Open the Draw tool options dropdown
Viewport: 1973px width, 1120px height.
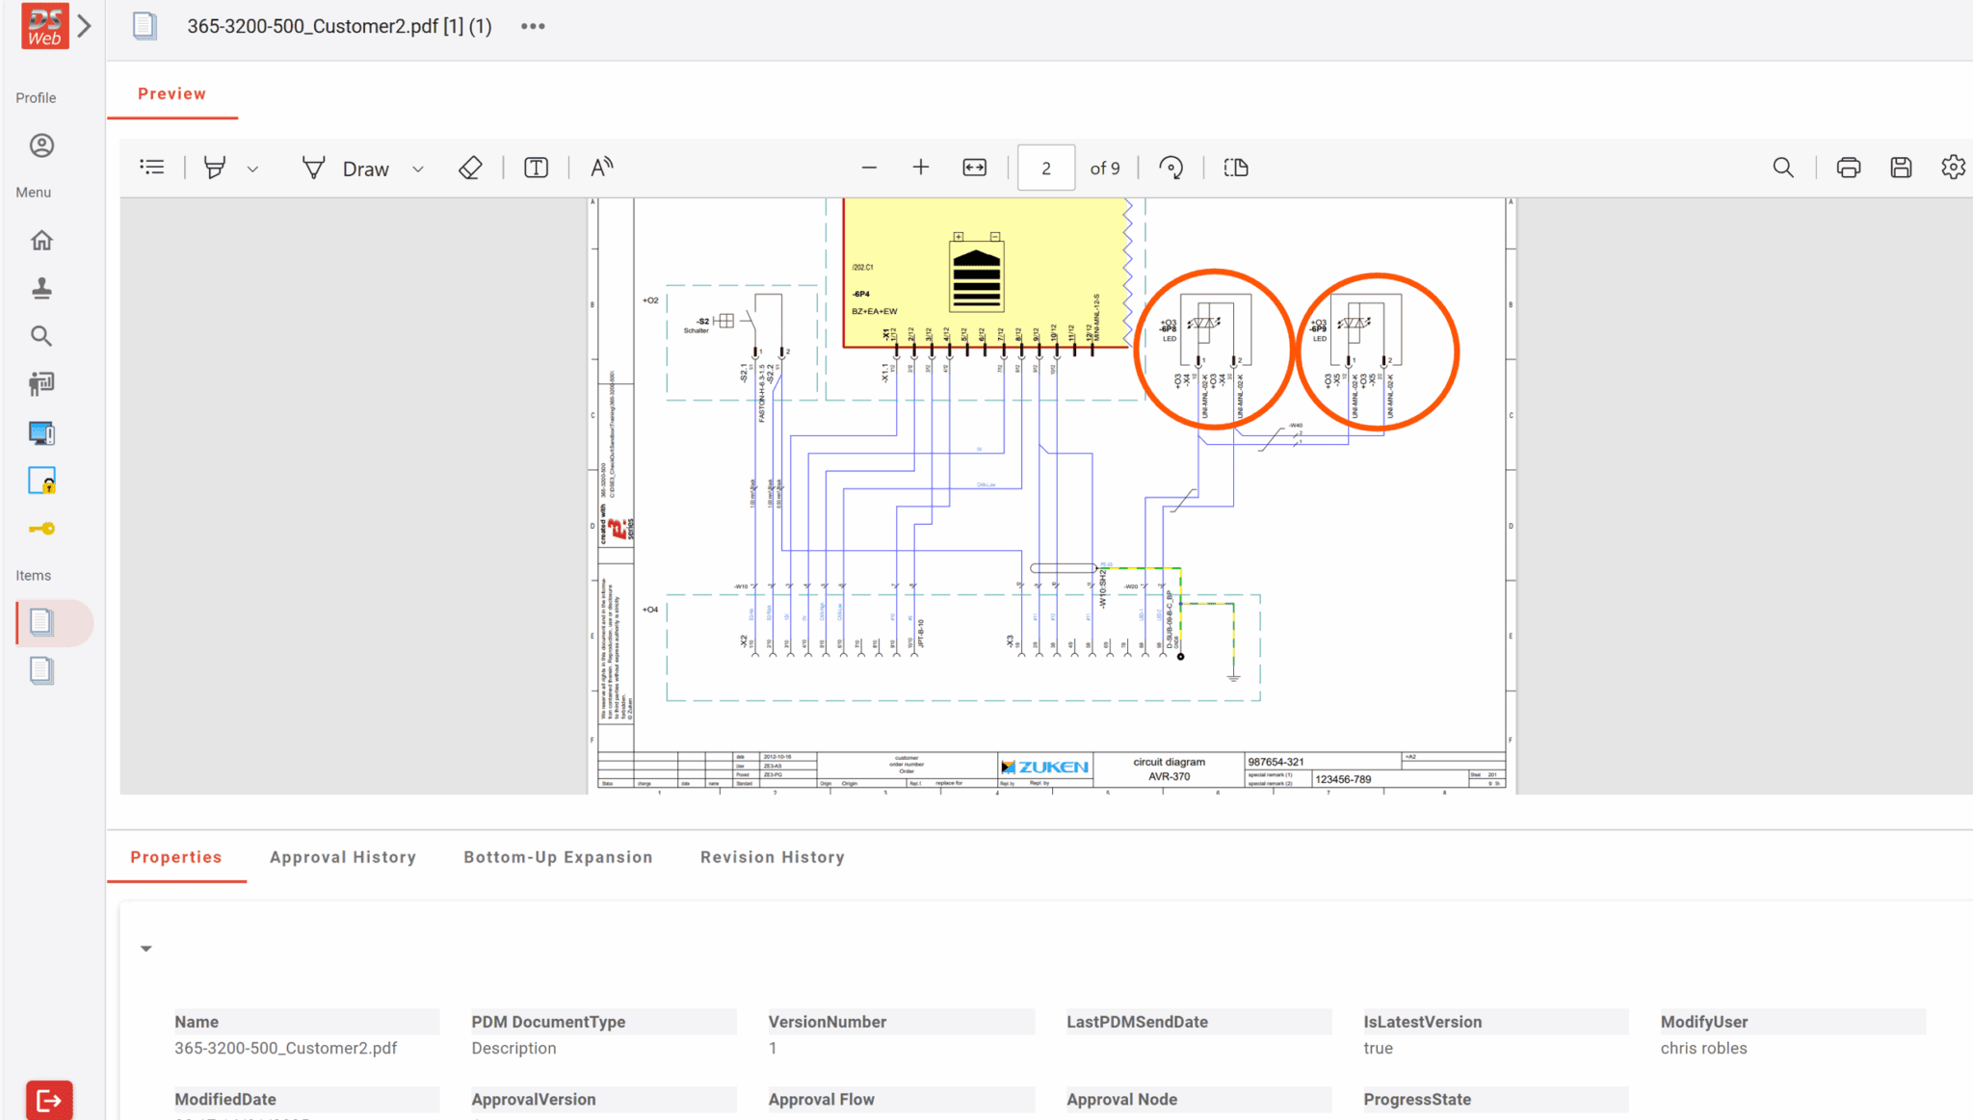[418, 168]
